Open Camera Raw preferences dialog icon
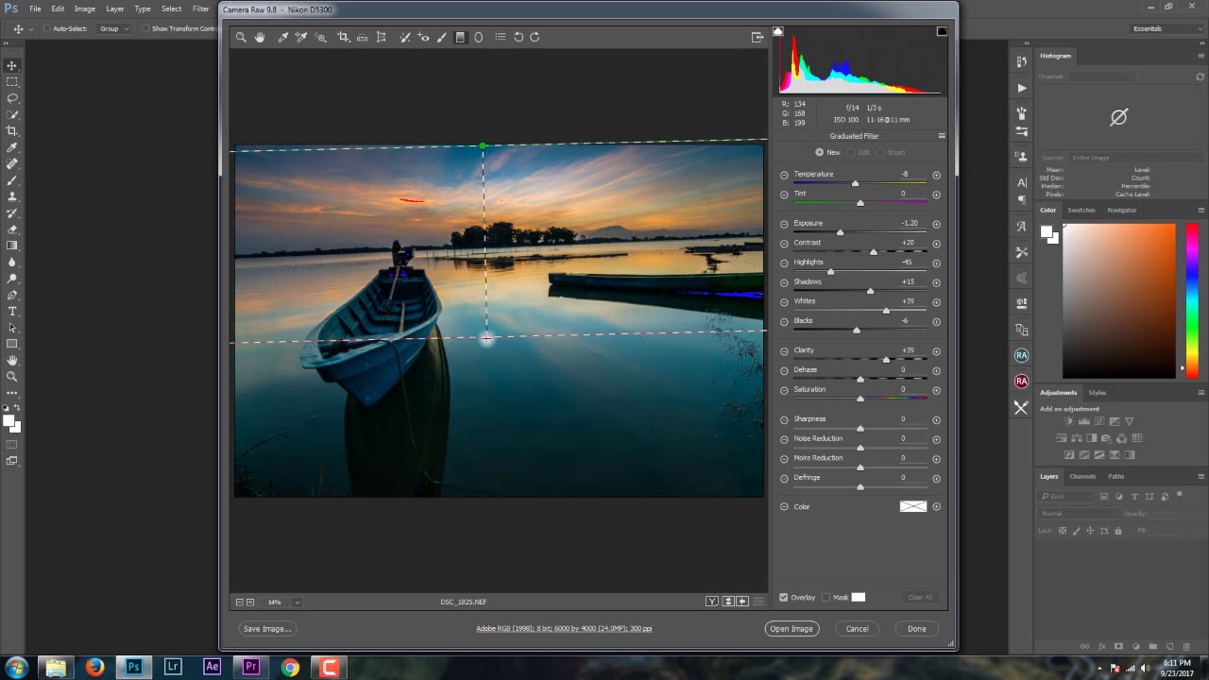The image size is (1209, 680). (500, 37)
